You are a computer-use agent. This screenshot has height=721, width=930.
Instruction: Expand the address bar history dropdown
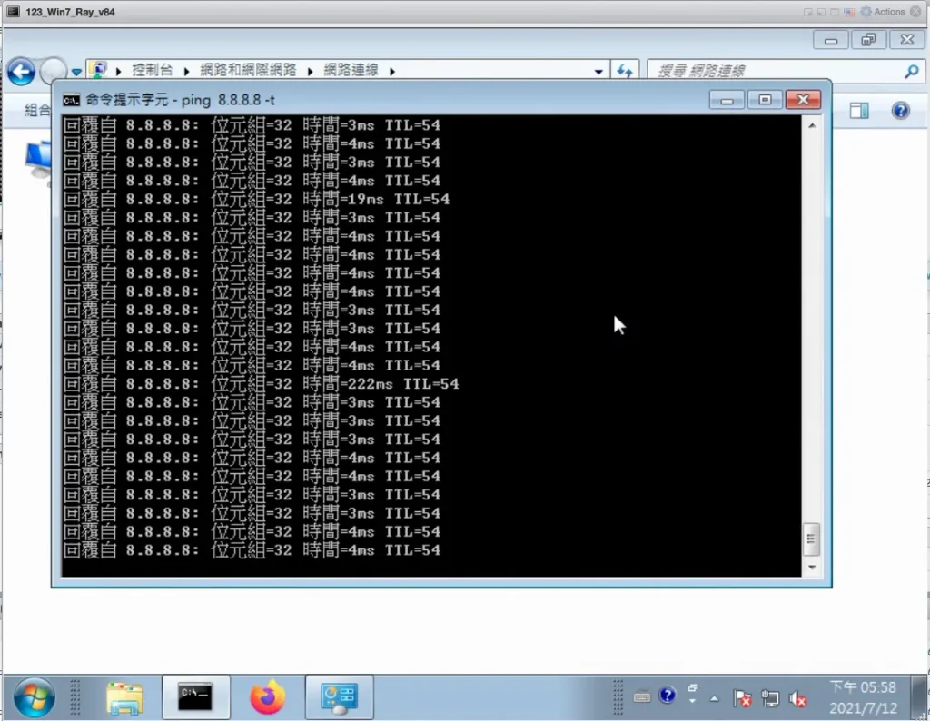tap(599, 71)
